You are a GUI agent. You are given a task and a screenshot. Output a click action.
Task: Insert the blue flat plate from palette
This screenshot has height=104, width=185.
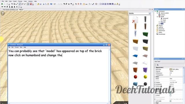pyautogui.click(x=135, y=56)
